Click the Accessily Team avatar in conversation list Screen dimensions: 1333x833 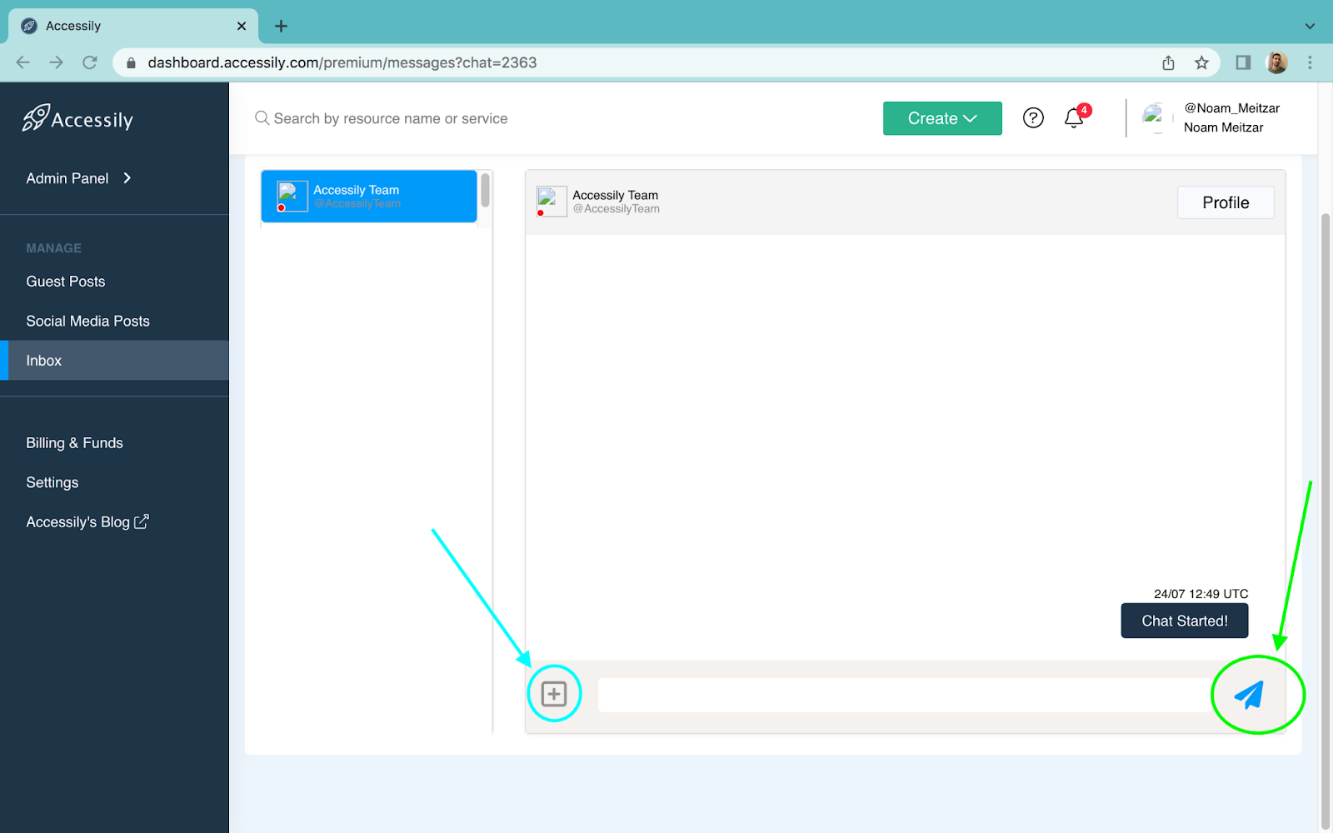[292, 197]
